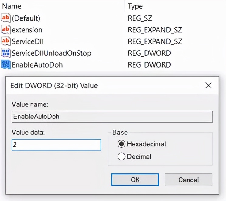Click into the Value data field
226x201 pixels.
click(x=56, y=145)
